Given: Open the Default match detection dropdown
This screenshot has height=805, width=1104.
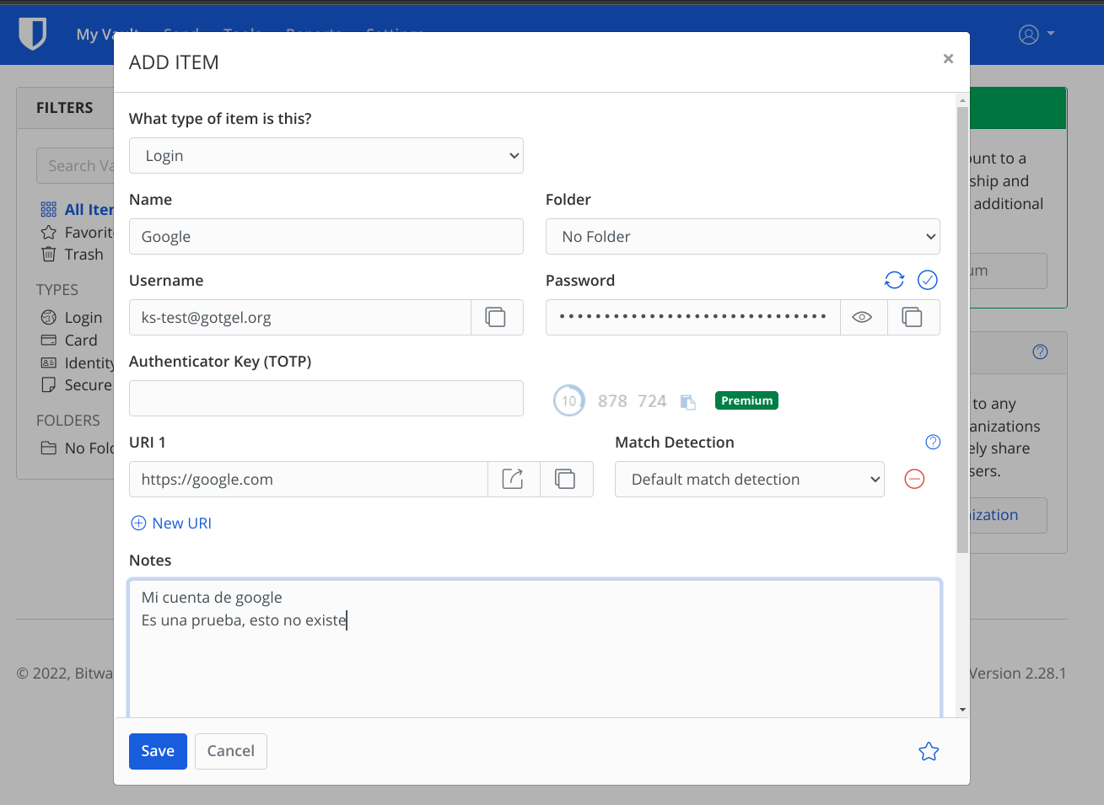Looking at the screenshot, I should (x=750, y=480).
